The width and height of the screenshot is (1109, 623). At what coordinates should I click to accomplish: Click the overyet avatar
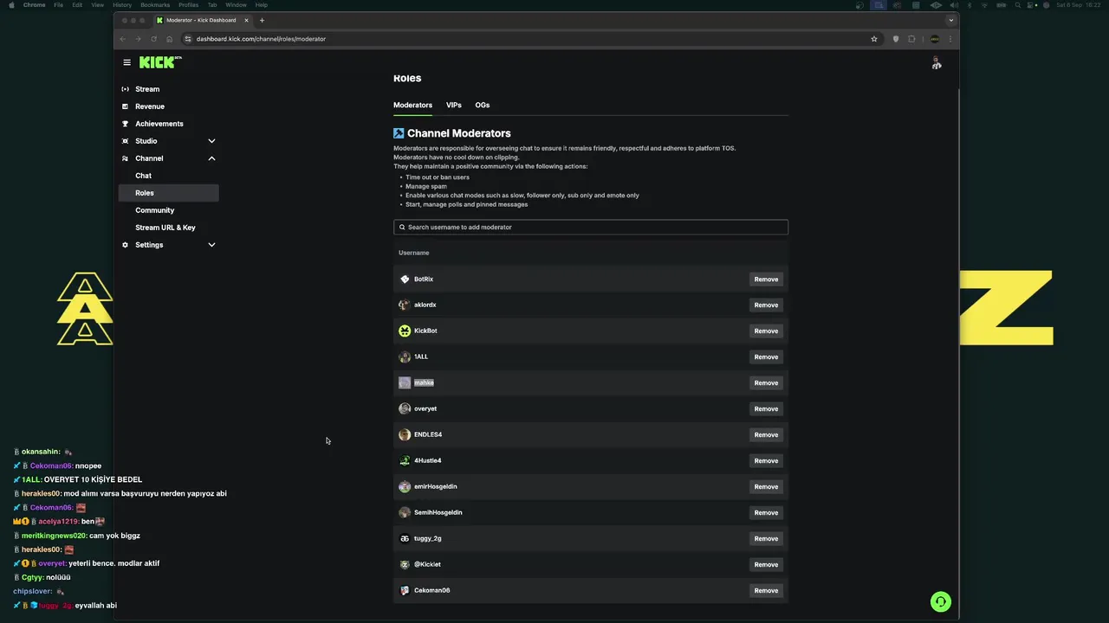[405, 409]
